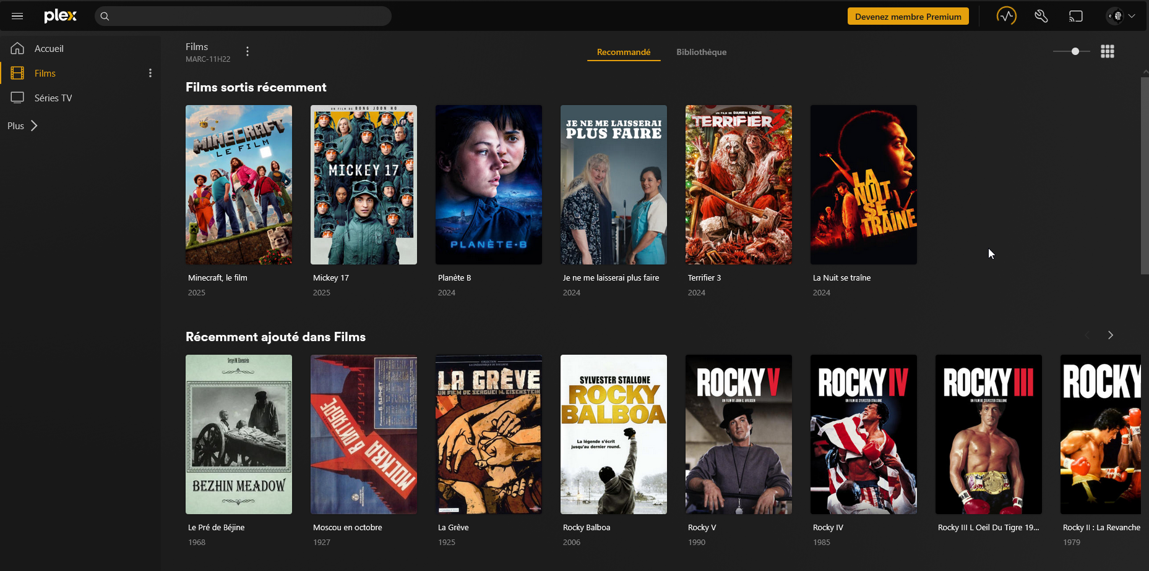Click Rocky III L Oeil Du Tigre title
1149x571 pixels.
pos(989,527)
